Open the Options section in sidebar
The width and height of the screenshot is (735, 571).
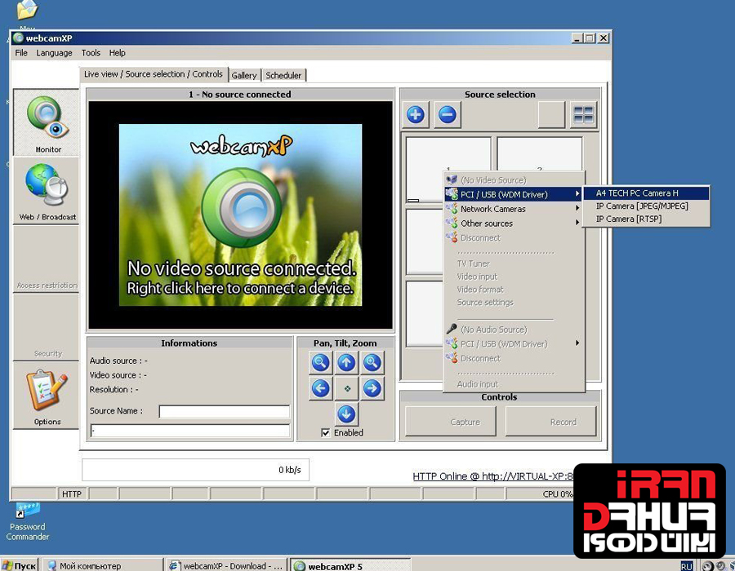(x=46, y=395)
